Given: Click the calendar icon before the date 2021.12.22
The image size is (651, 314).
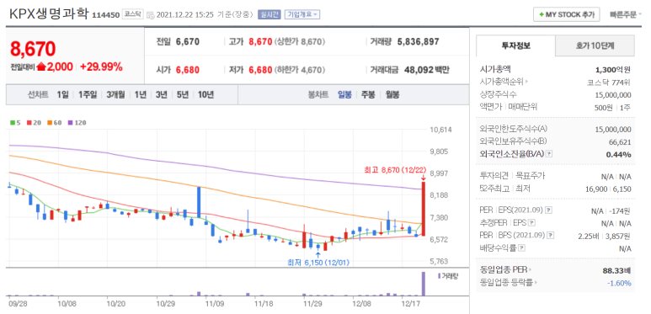Looking at the screenshot, I should point(150,15).
